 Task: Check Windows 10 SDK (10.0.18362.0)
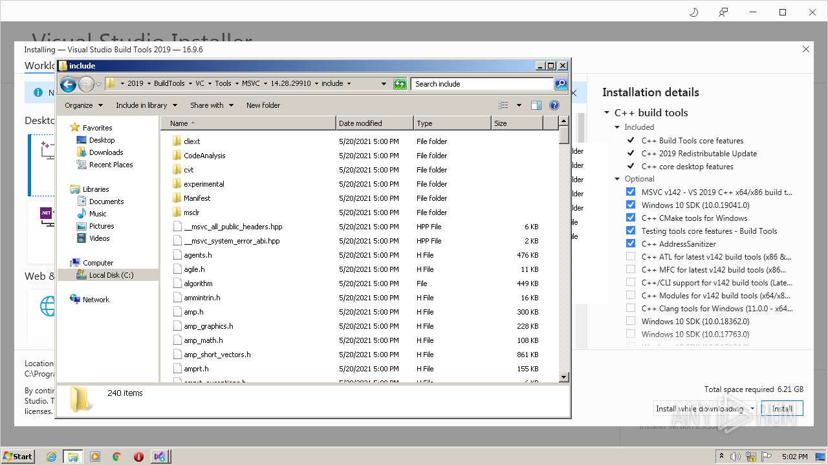coord(631,321)
